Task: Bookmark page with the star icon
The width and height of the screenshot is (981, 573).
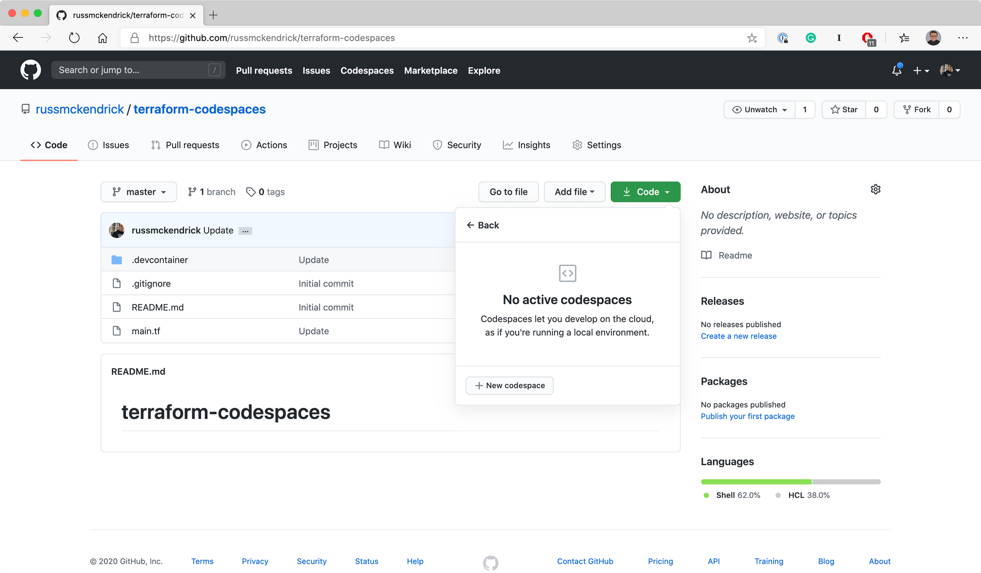Action: click(x=752, y=38)
